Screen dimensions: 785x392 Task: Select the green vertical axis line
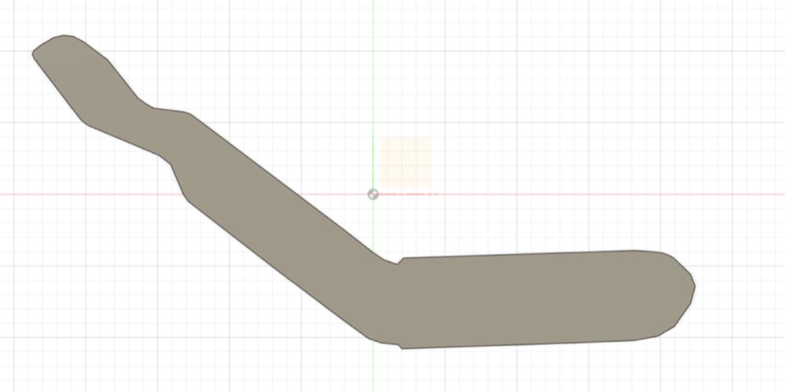(373, 100)
